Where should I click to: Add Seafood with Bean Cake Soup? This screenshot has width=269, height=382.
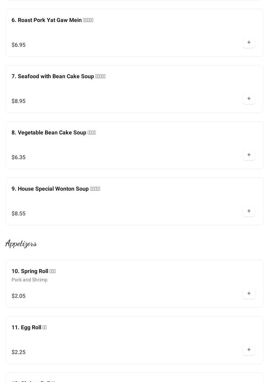(x=249, y=99)
